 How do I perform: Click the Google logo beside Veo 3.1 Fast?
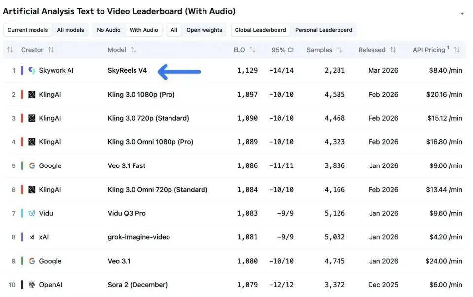(x=32, y=166)
